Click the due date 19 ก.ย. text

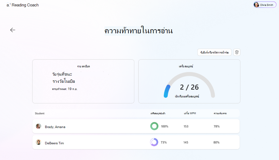[65, 89]
